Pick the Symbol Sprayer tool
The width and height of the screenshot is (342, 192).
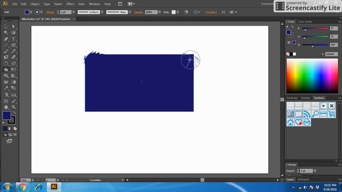[6, 95]
